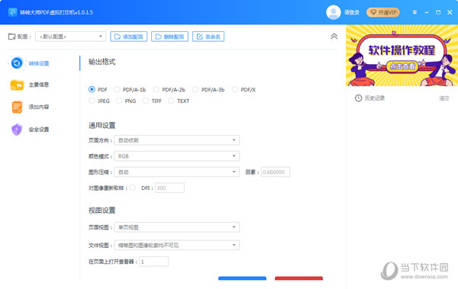Toggle the 对图像重新取样 resample checkbox
The image size is (458, 289).
pos(133,188)
